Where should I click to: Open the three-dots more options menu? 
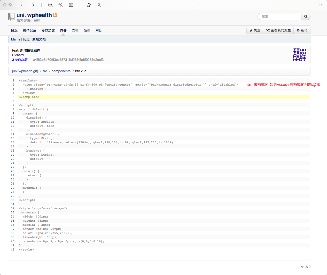pyautogui.click(x=321, y=5)
